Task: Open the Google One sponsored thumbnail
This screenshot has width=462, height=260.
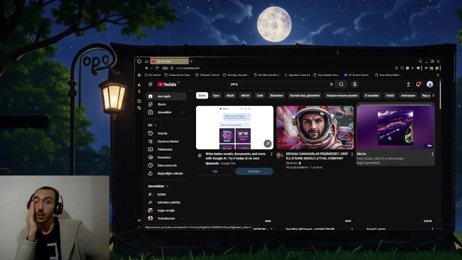Action: [235, 127]
